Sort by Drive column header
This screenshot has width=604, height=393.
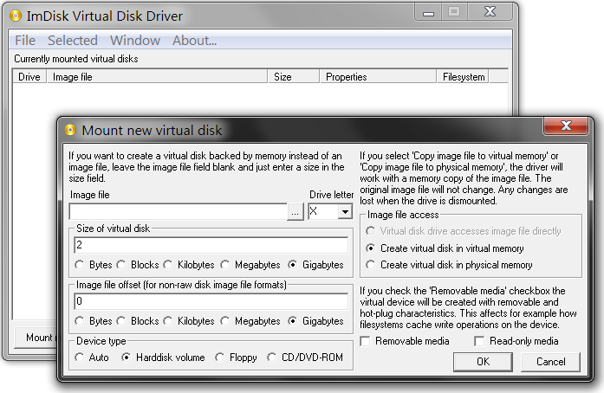click(29, 76)
